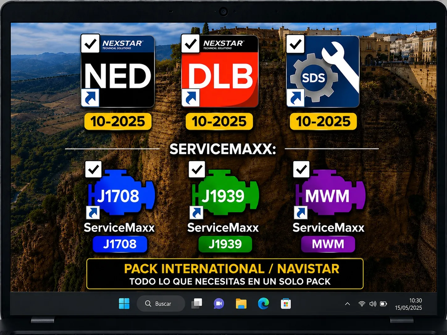
Task: Expand the hidden system tray icons chevron
Action: point(347,304)
